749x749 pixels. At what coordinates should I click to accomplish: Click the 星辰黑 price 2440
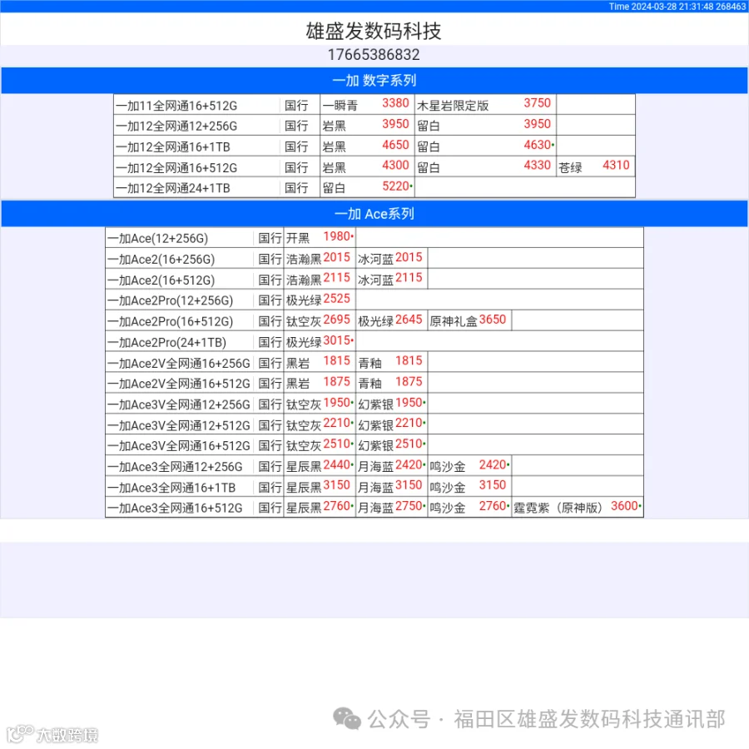click(x=337, y=464)
